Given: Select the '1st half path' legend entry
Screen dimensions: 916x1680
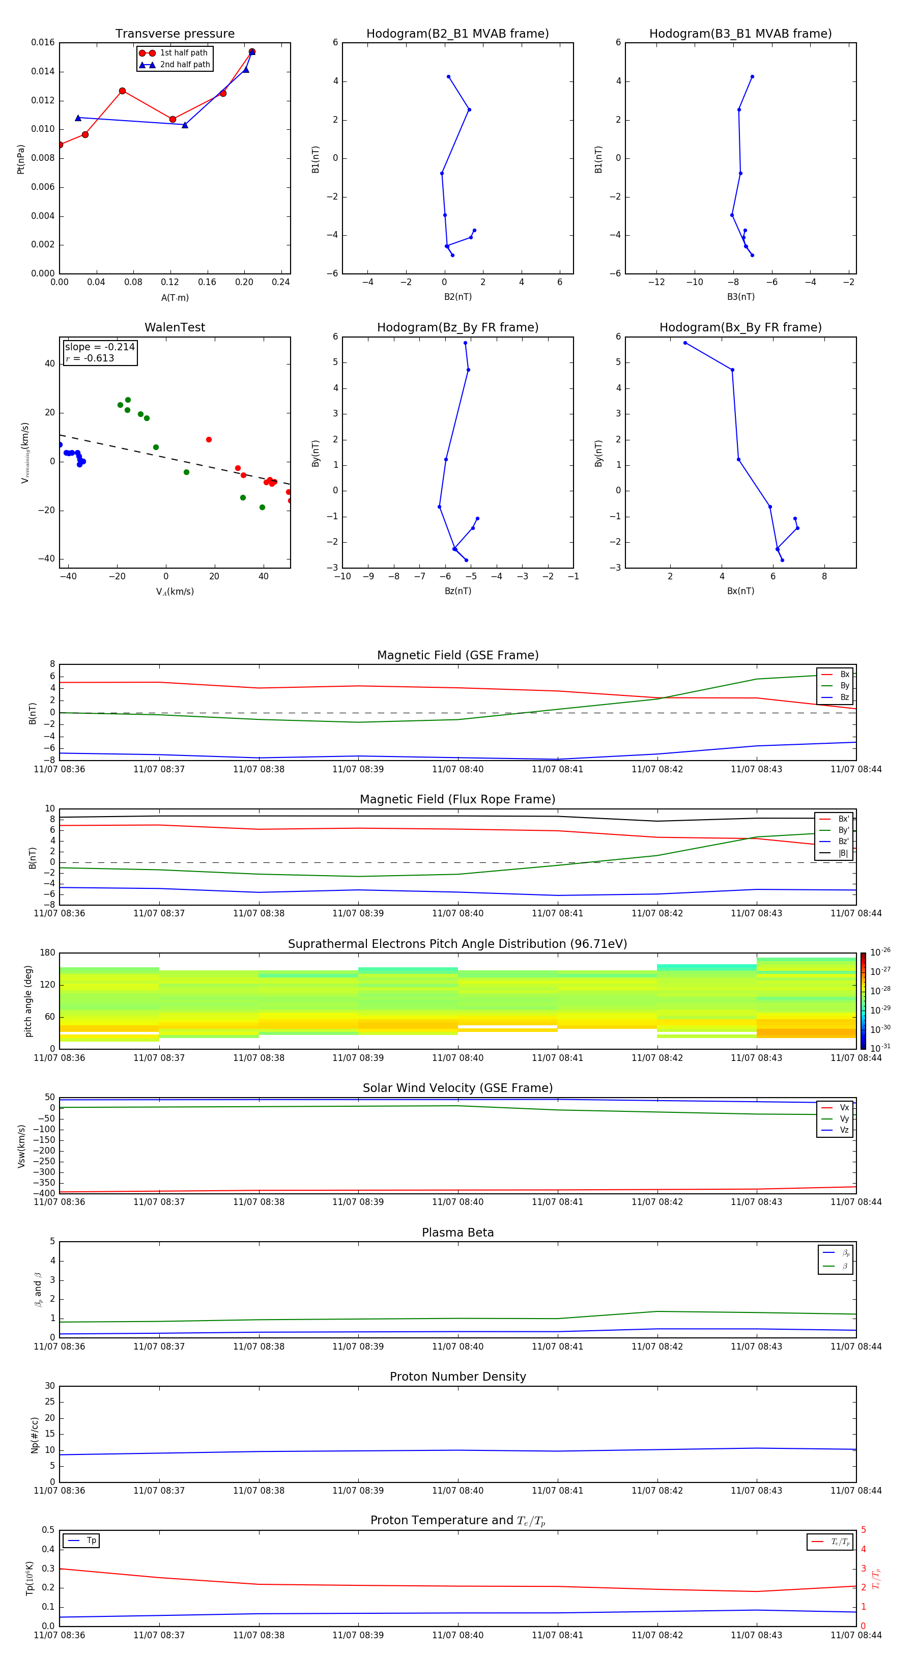Looking at the screenshot, I should (x=174, y=53).
